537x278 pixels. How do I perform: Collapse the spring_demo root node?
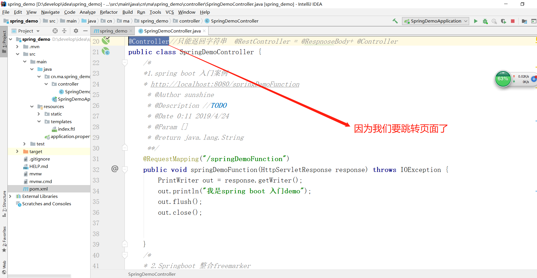click(x=11, y=39)
